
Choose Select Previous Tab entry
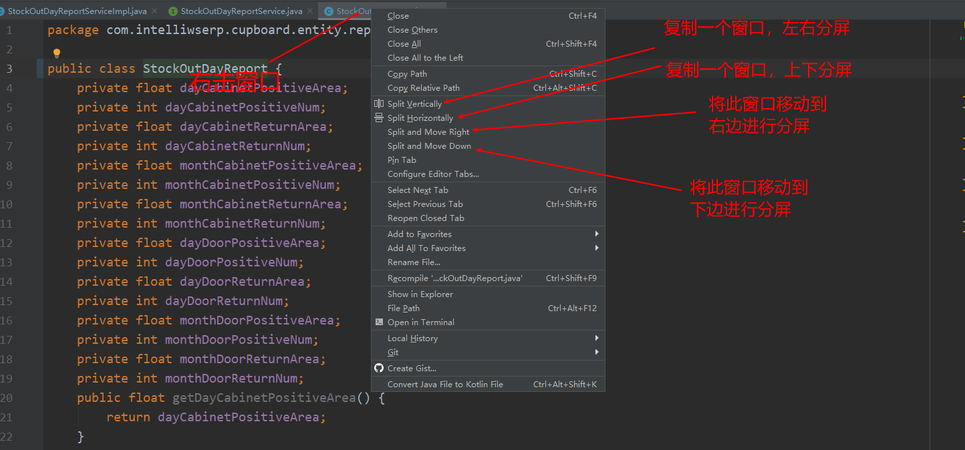[x=488, y=204]
